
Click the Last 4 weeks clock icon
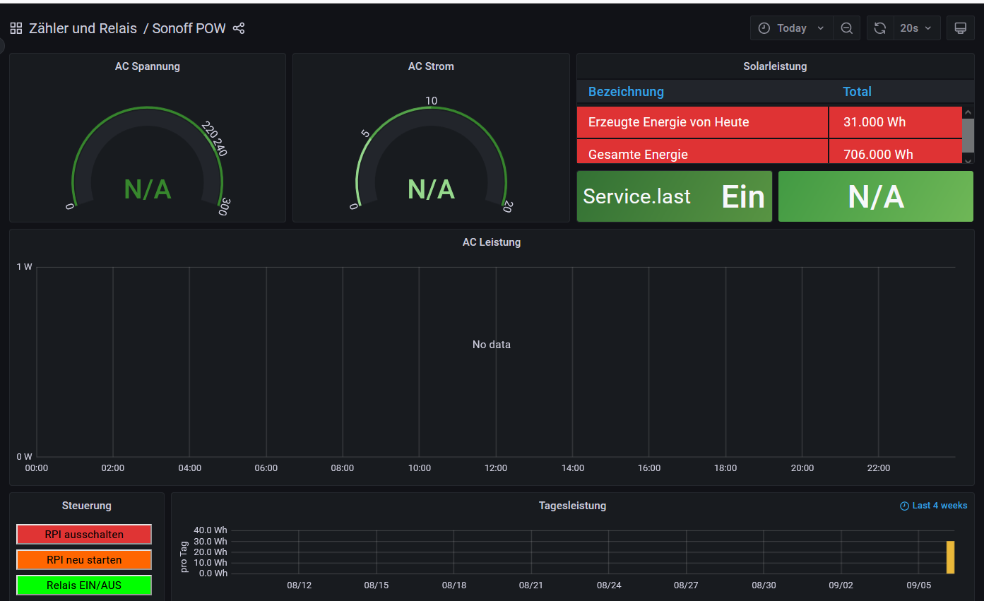coord(904,506)
